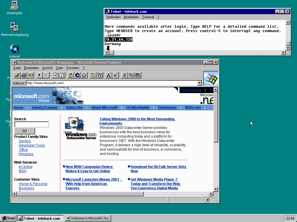This screenshot has width=297, height=222.
Task: Open the ? help menu in Telnet
Action: pos(158,17)
